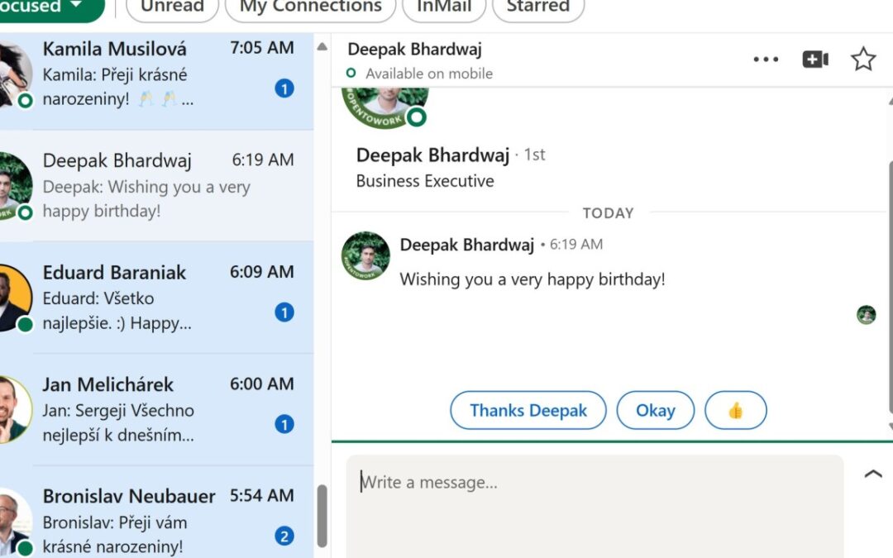This screenshot has height=558, width=893.
Task: Open the conversation overflow menu
Action: tap(766, 59)
